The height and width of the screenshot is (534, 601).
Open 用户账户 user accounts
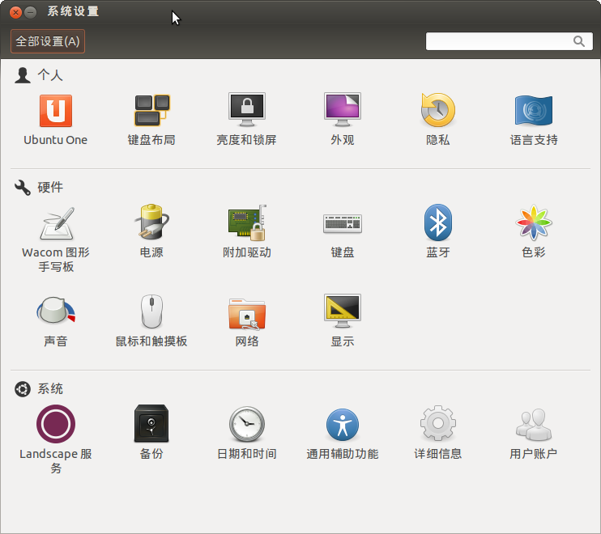tap(534, 433)
